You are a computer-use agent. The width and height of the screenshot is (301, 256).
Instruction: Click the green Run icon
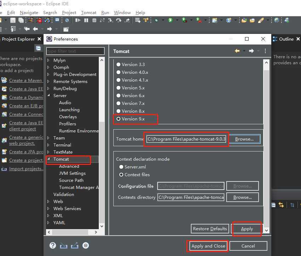click(170, 20)
